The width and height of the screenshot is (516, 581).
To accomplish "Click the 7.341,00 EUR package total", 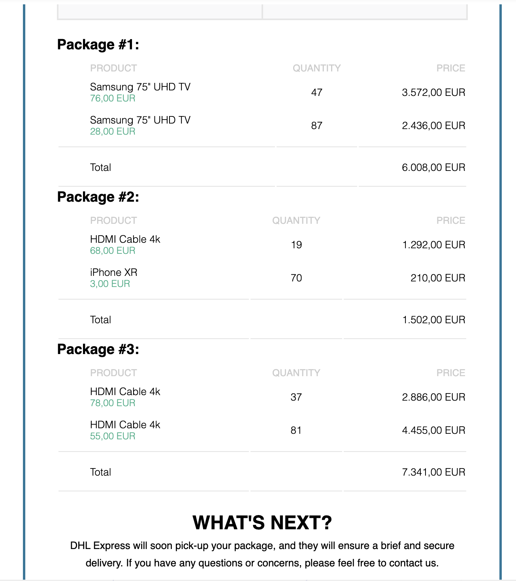I will 433,472.
